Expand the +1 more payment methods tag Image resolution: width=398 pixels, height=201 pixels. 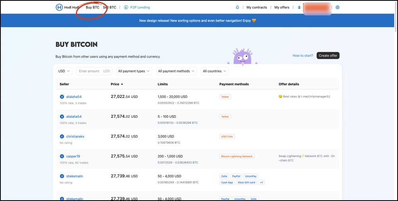coord(261,182)
